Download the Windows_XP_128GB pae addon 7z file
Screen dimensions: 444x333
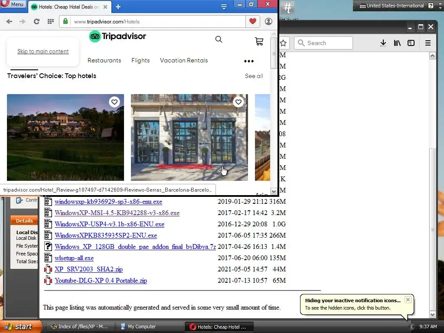coord(135,247)
